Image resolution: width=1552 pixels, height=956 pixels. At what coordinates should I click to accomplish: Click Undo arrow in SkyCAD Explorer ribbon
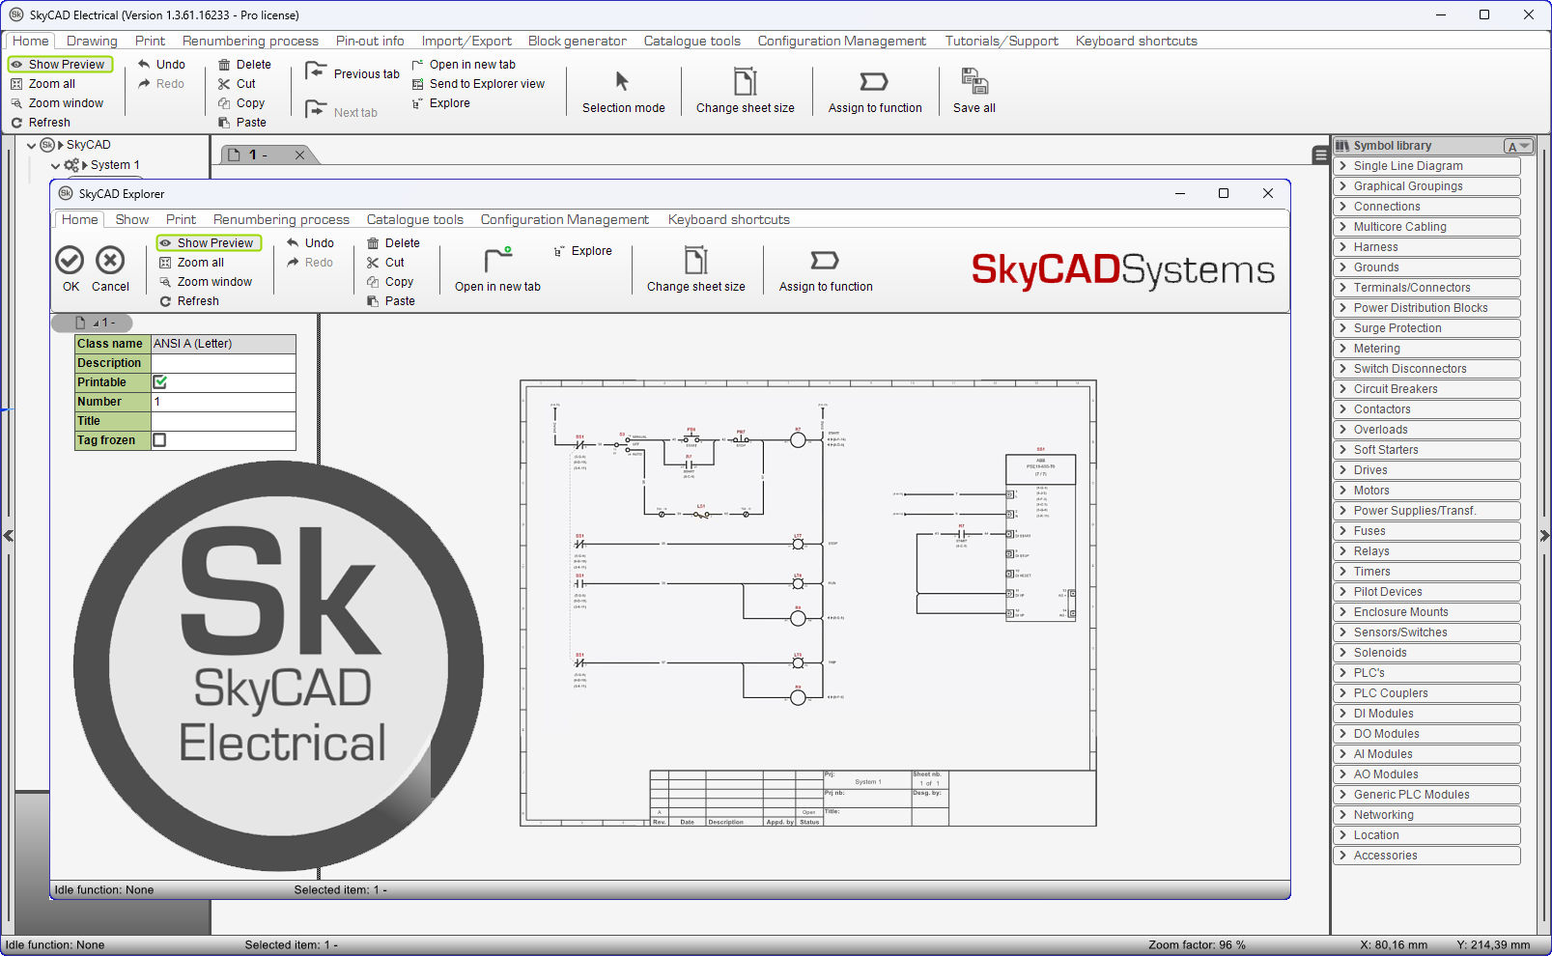click(293, 243)
